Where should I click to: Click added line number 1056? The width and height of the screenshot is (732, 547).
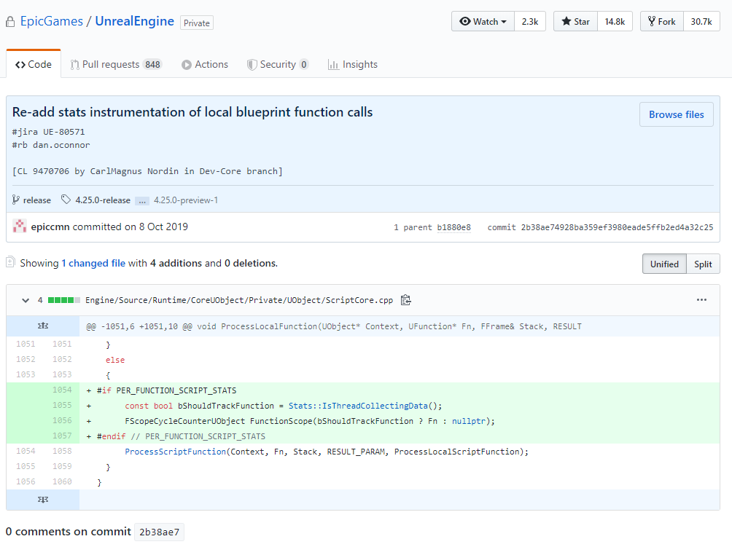pyautogui.click(x=62, y=420)
